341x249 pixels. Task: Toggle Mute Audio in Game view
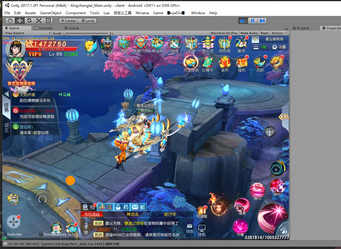[249, 33]
